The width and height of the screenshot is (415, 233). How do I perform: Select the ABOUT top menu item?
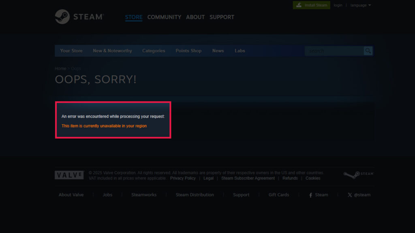[195, 17]
